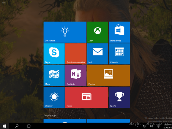Image resolution: width=172 pixels, height=129 pixels.
Task: Open the Weather tile
Action: pyautogui.click(x=54, y=97)
